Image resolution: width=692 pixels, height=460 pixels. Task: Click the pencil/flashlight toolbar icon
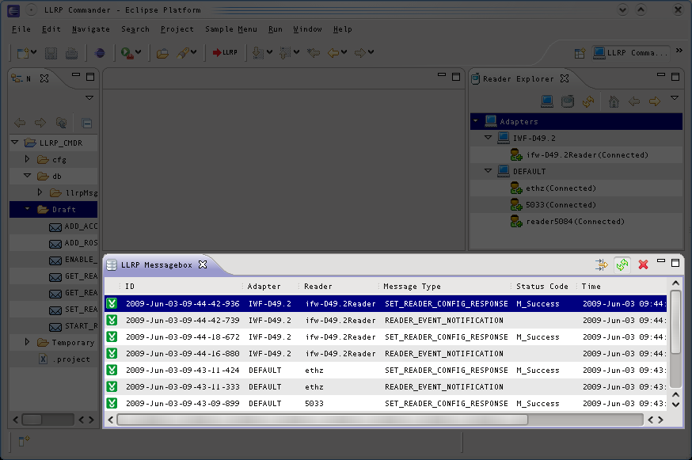click(x=183, y=53)
